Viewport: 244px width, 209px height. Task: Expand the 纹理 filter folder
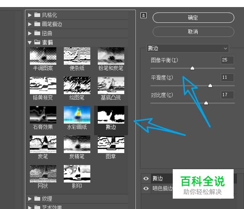coord(30,199)
